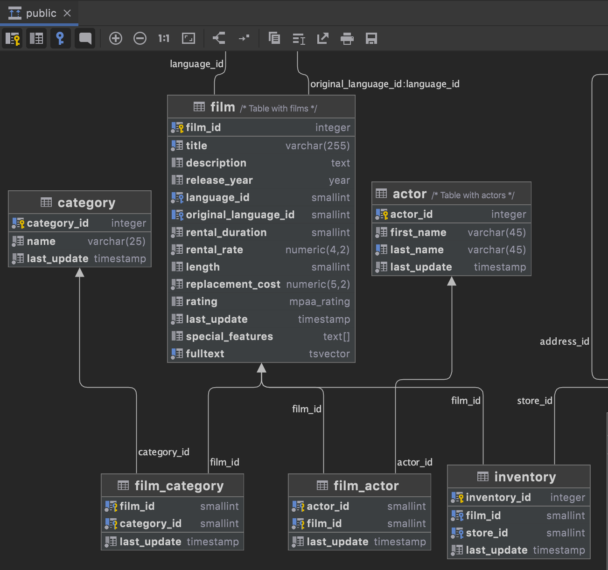Select the film table header
Image resolution: width=608 pixels, height=570 pixels.
coord(223,107)
